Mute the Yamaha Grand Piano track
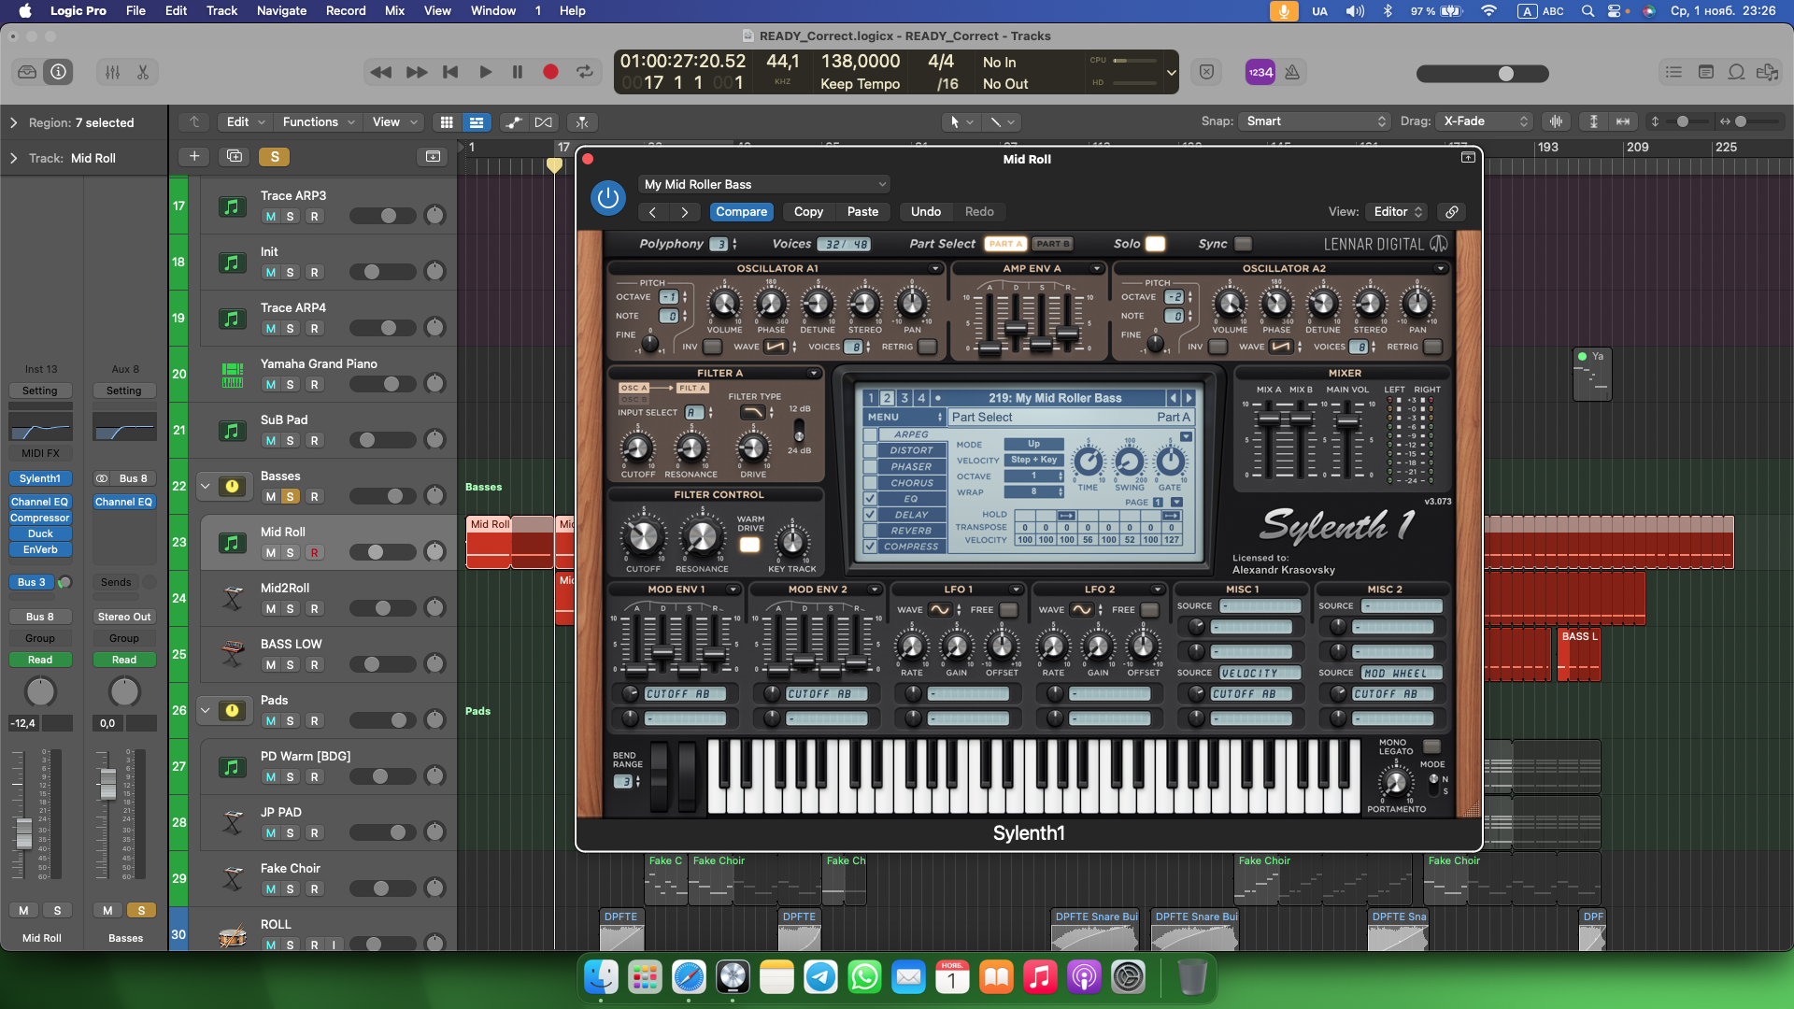Image resolution: width=1794 pixels, height=1009 pixels. click(270, 385)
